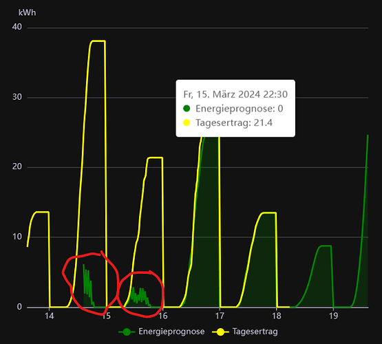Toggle the Energieprognose legend entry
The image size is (382, 344).
pyautogui.click(x=162, y=332)
